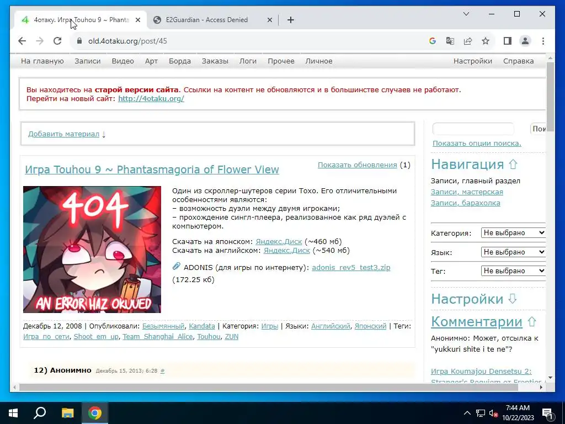This screenshot has width=565, height=424.
Task: Click the 404 error post thumbnail
Action: [x=92, y=250]
